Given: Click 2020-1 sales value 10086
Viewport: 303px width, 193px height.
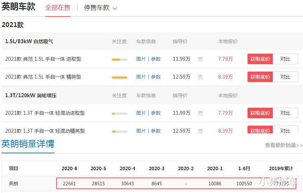Looking at the screenshot, I should [x=215, y=184].
